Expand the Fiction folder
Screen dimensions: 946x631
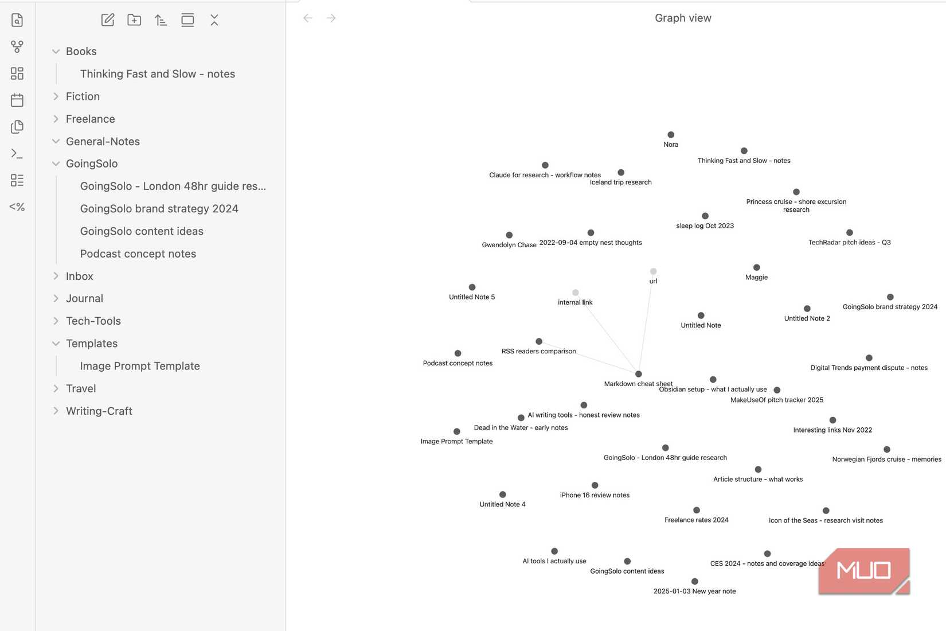coord(56,96)
